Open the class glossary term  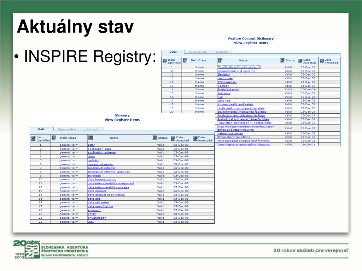[91, 156]
